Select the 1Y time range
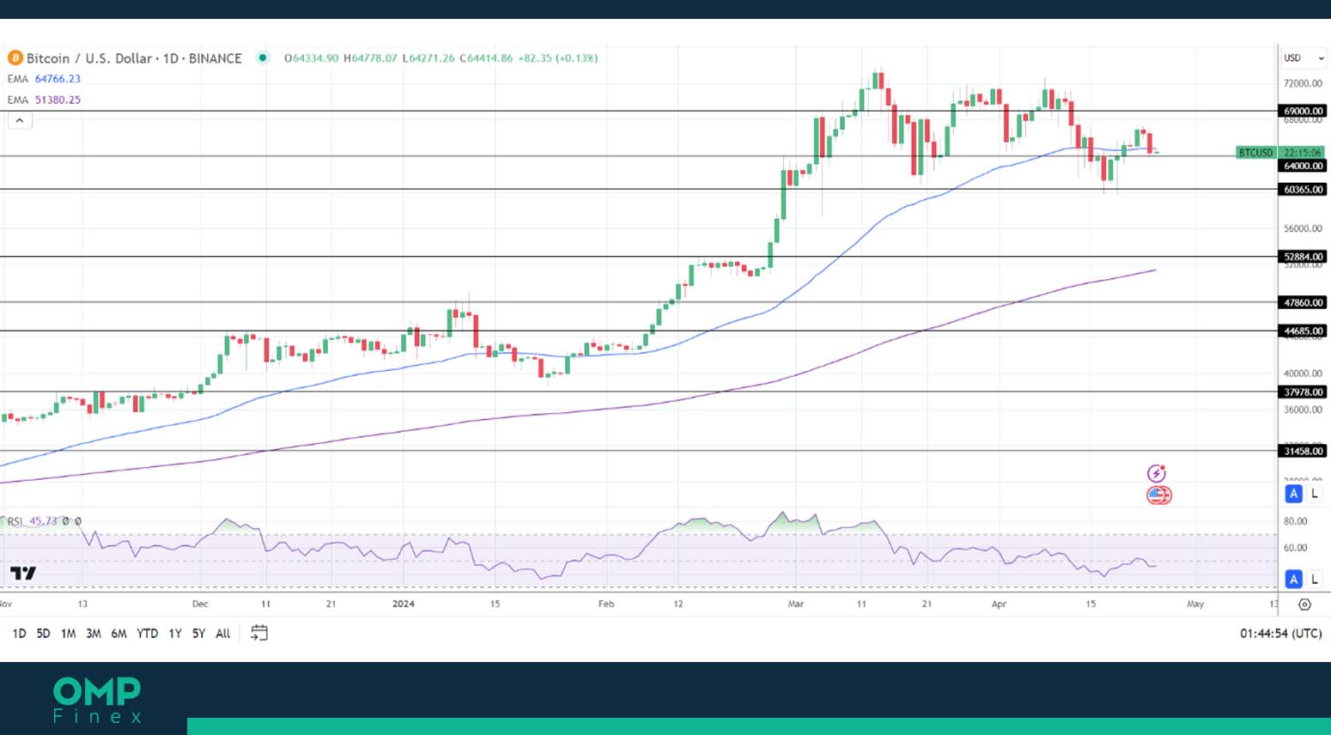 coord(175,634)
